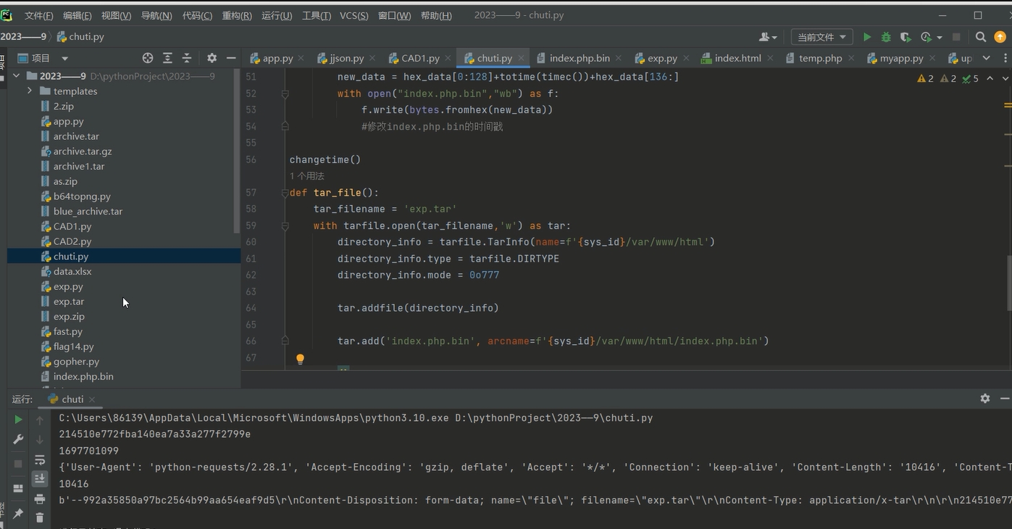
Task: Open the profiler options dropdown arrow
Action: pyautogui.click(x=940, y=37)
